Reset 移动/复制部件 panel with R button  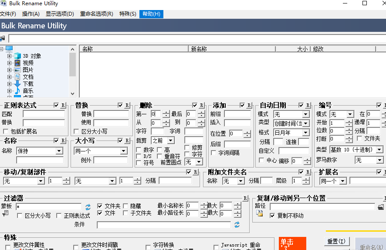196,172
